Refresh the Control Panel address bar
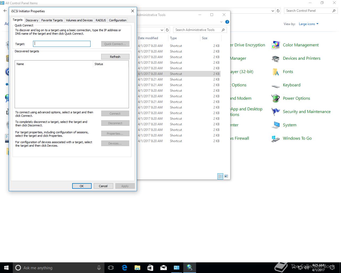 tap(278, 11)
